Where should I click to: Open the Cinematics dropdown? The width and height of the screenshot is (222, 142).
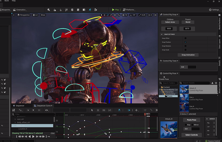pos(20,10)
